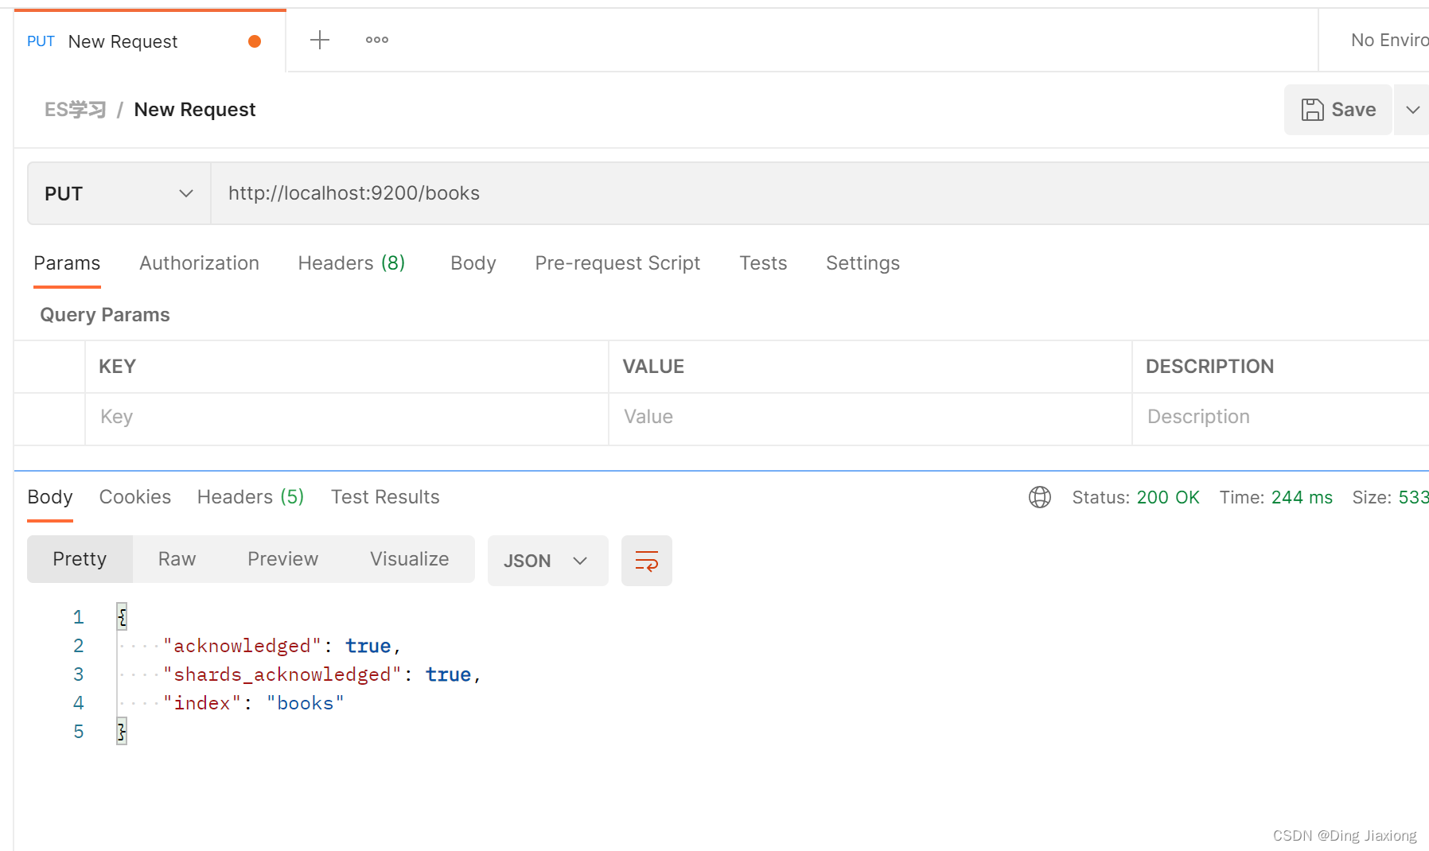Select Visualize response view
Image resolution: width=1429 pixels, height=851 pixels.
pyautogui.click(x=409, y=559)
